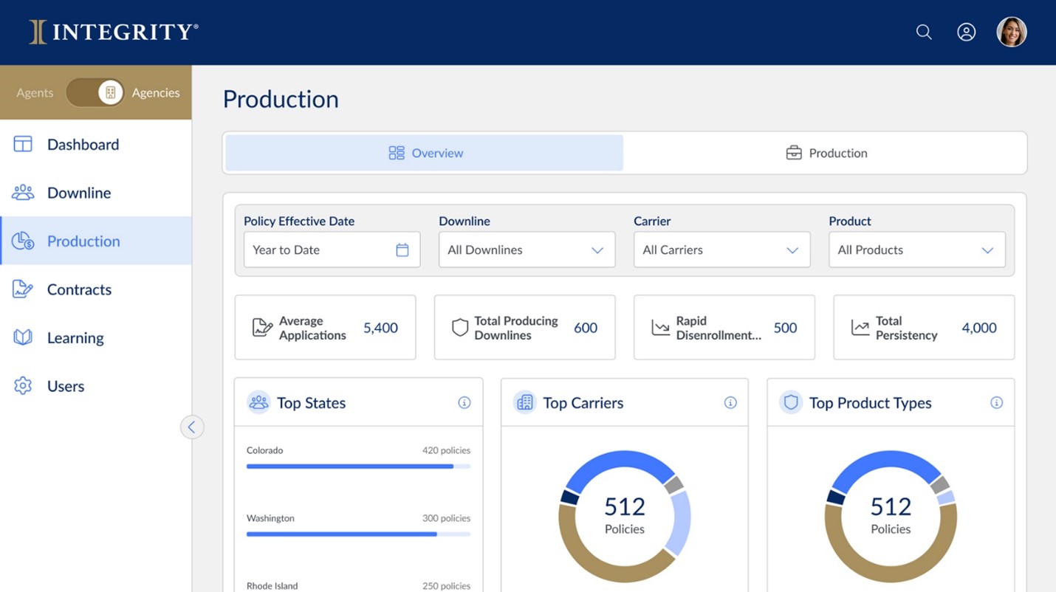Screen dimensions: 1056x592
Task: Open the search icon
Action: (923, 32)
